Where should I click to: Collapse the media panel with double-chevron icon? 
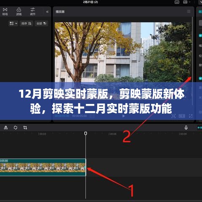[48, 12]
